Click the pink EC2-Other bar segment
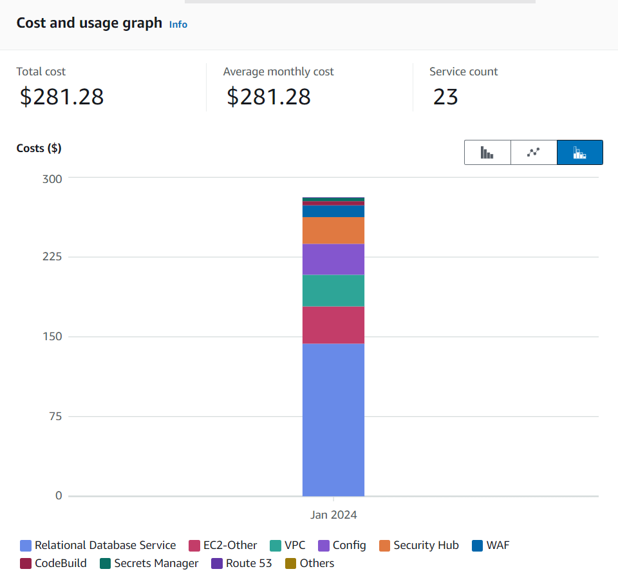Screen dimensions: 618x587 pos(333,325)
